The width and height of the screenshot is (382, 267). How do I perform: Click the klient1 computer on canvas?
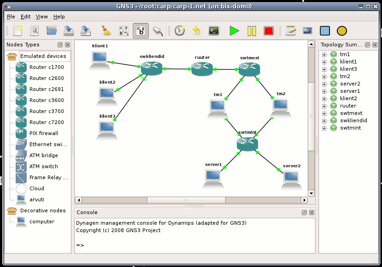tap(100, 61)
